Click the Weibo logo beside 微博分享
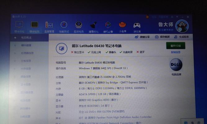207x124 pixels. click(x=137, y=37)
